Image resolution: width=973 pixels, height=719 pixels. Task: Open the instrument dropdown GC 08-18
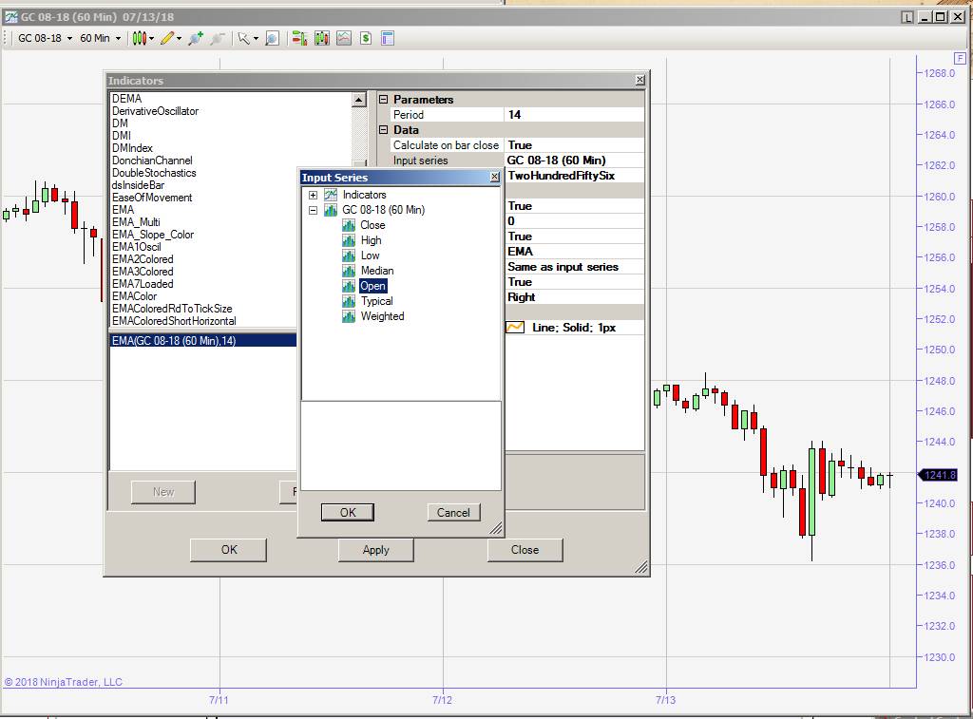[x=46, y=38]
